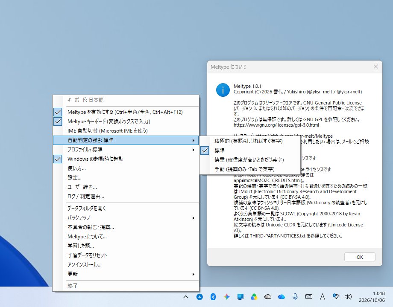393x307 pixels.
Task: Click the THIRD-PARTY-NOTICES.txt line
Action: (288, 236)
